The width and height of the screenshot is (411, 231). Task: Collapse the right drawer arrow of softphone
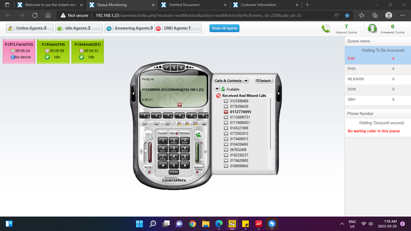278,94
